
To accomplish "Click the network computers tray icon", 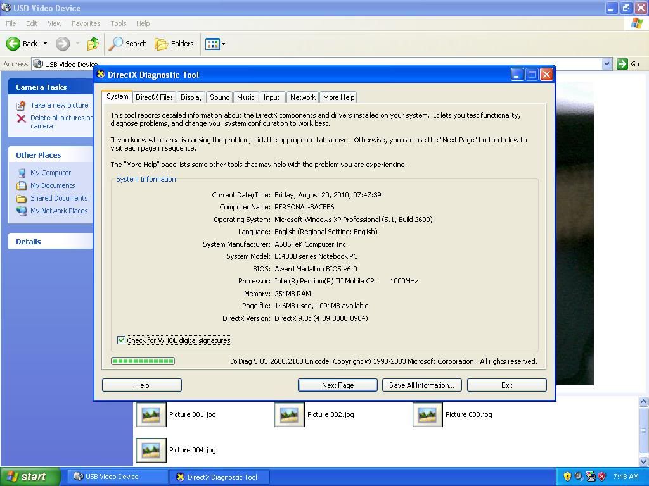I will (591, 477).
